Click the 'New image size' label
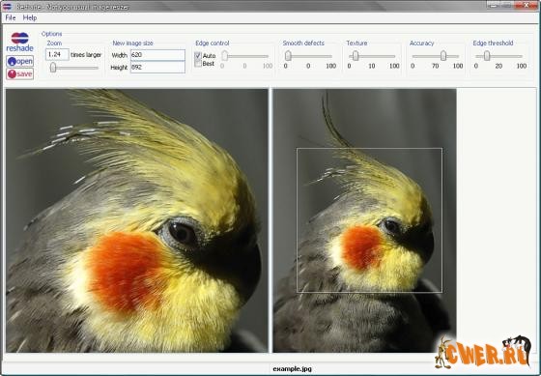Screen dimensions: 541x376 (132, 43)
